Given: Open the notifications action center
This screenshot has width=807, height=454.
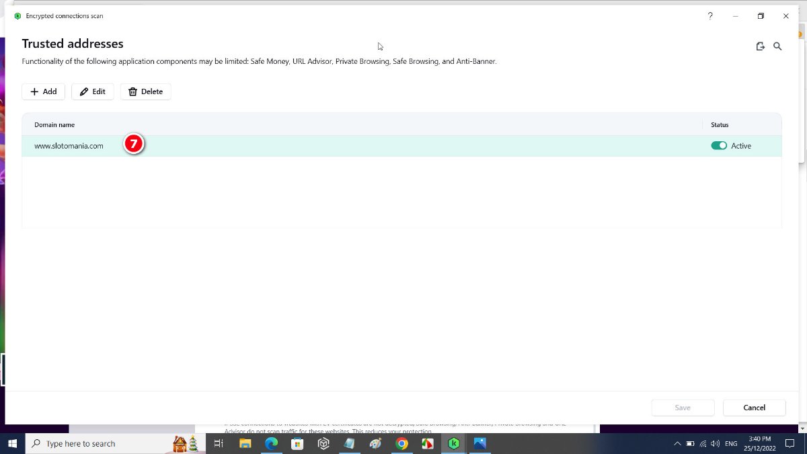Looking at the screenshot, I should (x=790, y=444).
